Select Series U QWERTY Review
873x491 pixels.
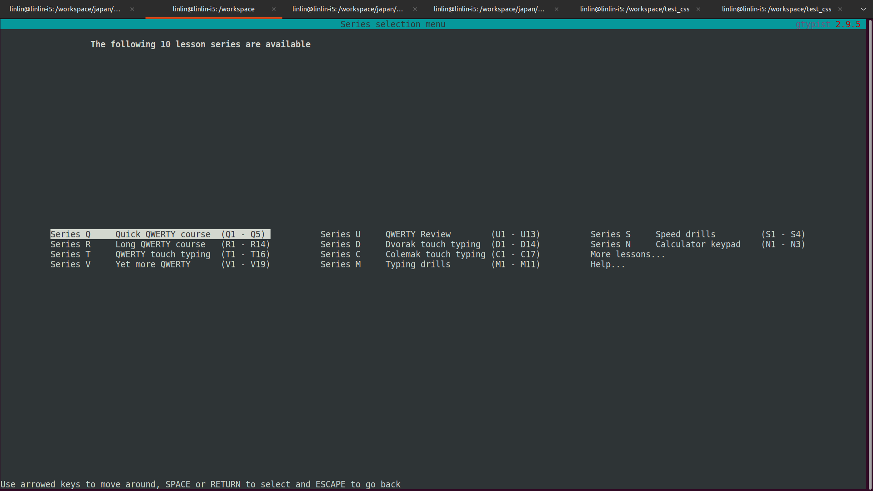coord(430,234)
